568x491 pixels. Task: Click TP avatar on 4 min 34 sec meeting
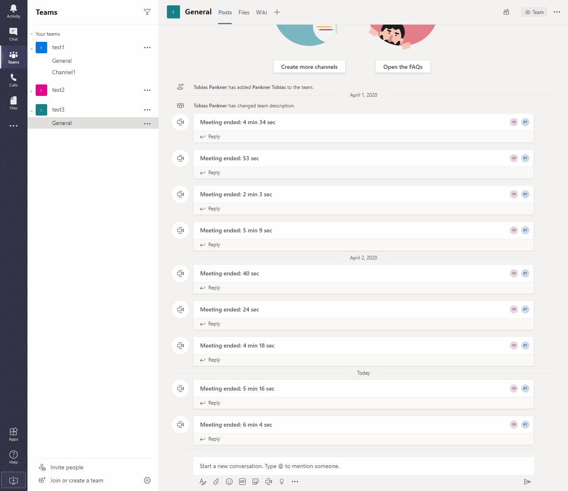514,122
